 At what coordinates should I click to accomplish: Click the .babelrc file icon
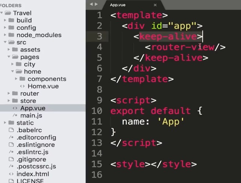pos(11,130)
